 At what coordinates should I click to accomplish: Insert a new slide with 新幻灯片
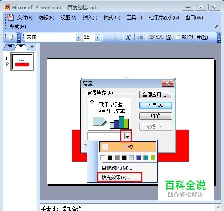coord(191,37)
